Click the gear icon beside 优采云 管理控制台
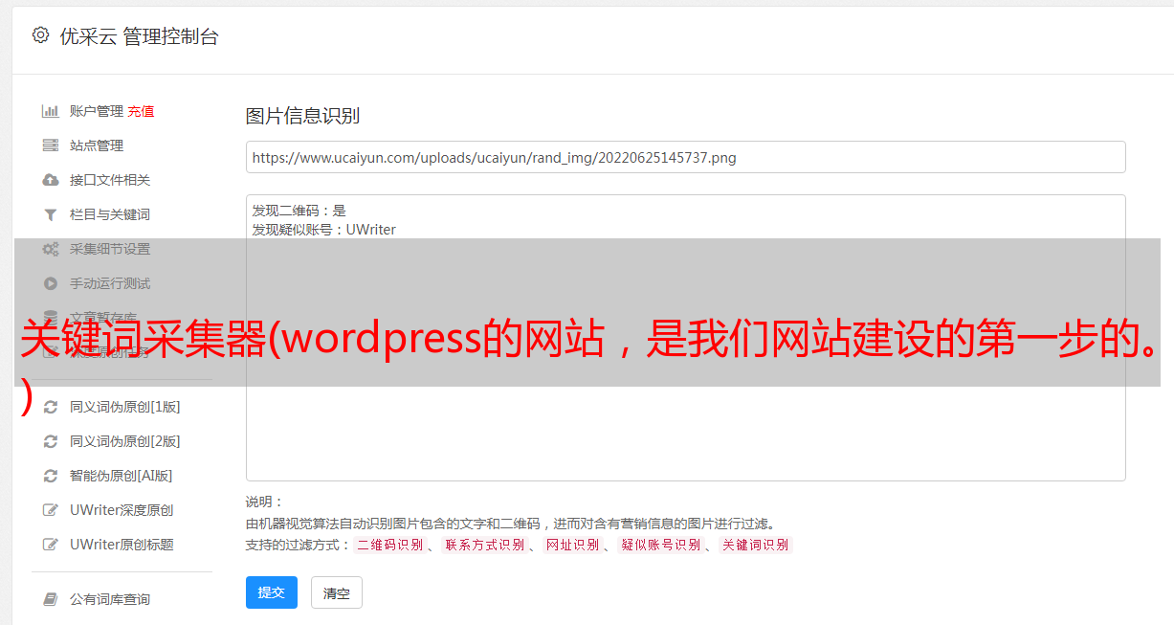 [40, 35]
